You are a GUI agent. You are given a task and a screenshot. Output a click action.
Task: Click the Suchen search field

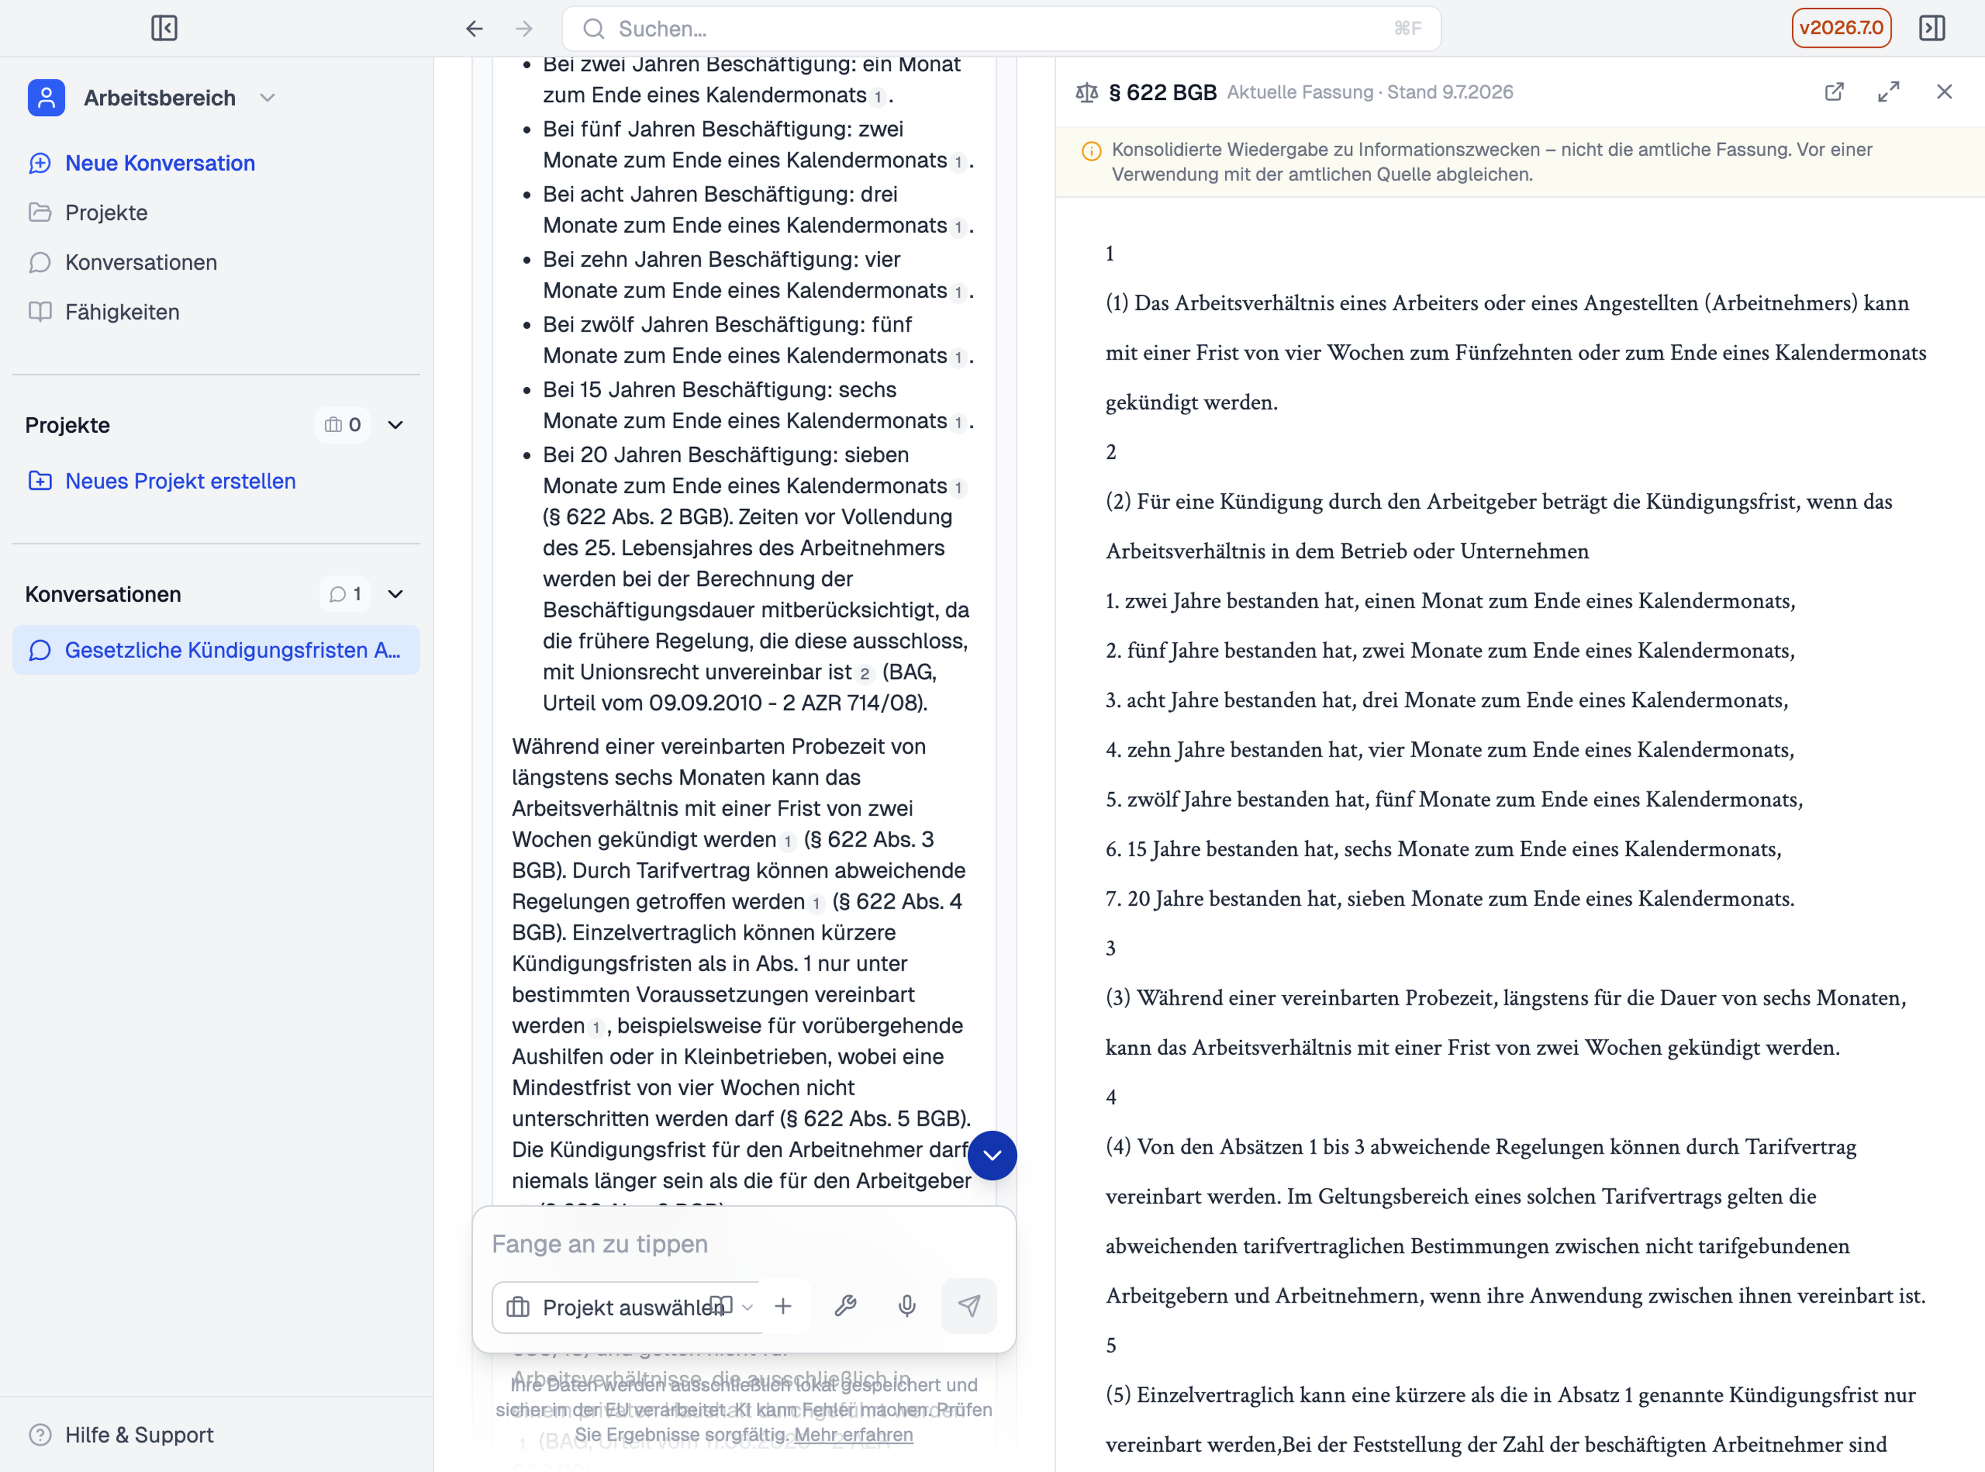point(1001,28)
